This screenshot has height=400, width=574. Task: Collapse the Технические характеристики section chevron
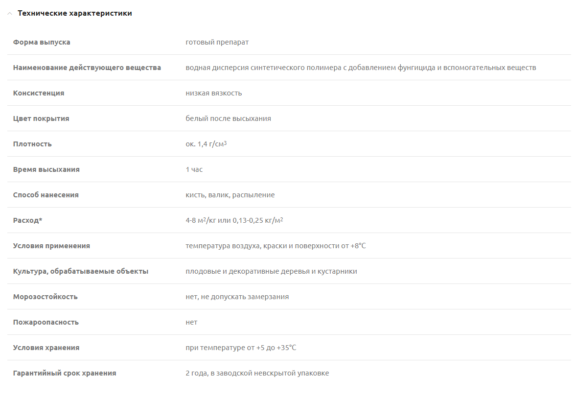9,14
